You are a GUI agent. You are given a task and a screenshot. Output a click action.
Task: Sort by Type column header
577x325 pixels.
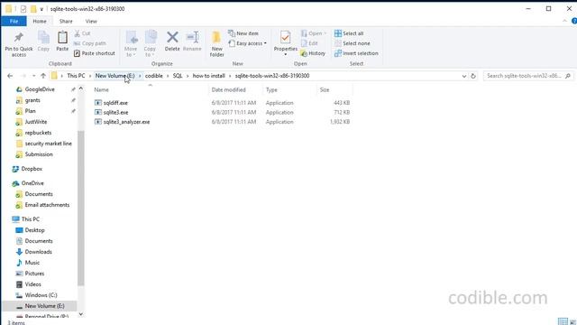pos(271,90)
